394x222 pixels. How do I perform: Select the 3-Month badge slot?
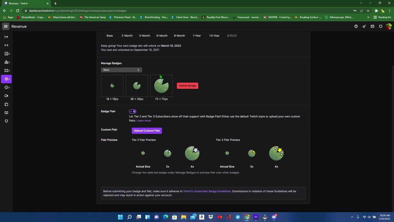pyautogui.click(x=144, y=36)
